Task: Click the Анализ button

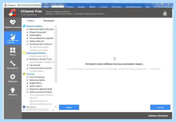Action: coord(69,107)
